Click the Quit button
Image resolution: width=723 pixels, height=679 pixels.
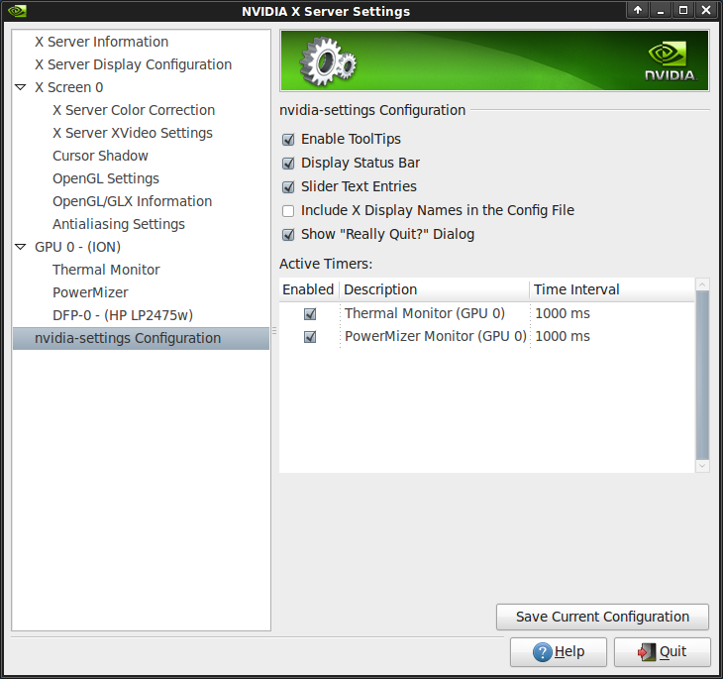pyautogui.click(x=663, y=652)
